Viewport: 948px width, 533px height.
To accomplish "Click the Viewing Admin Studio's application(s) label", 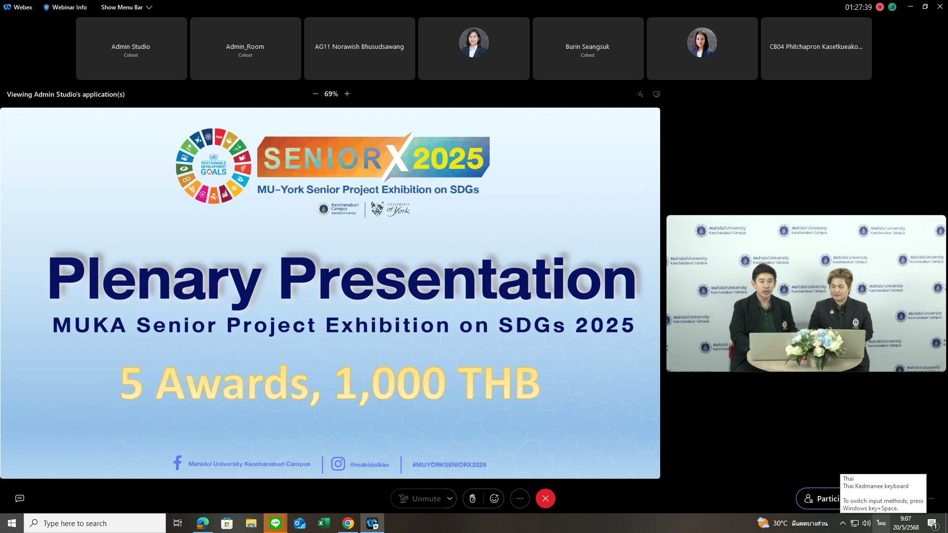I will [66, 94].
